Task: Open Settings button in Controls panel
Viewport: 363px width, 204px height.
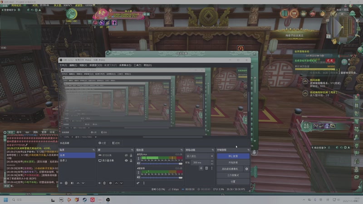Action: tap(233, 182)
